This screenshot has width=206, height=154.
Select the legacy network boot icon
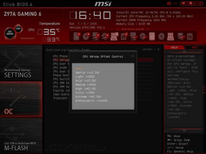pos(190,37)
